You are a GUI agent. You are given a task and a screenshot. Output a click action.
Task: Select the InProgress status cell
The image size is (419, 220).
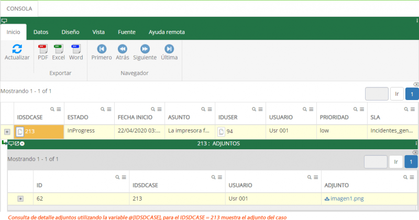[89, 131]
